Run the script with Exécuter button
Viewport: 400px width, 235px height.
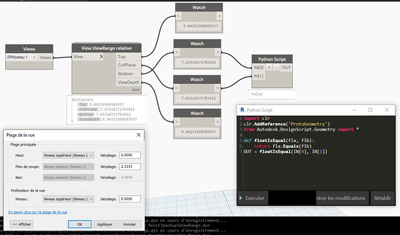[x=253, y=198]
